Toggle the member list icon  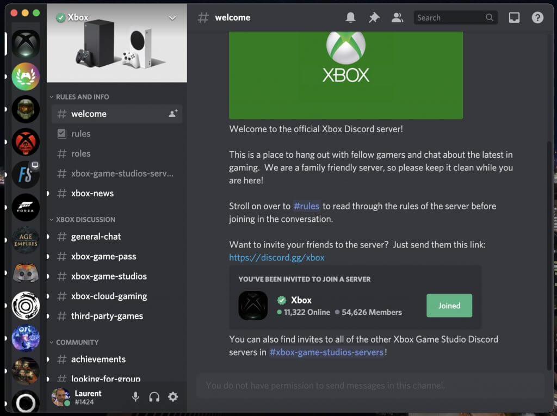(397, 17)
